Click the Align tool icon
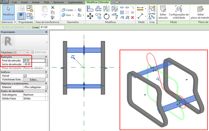209x131 pixels. [x=90, y=9]
